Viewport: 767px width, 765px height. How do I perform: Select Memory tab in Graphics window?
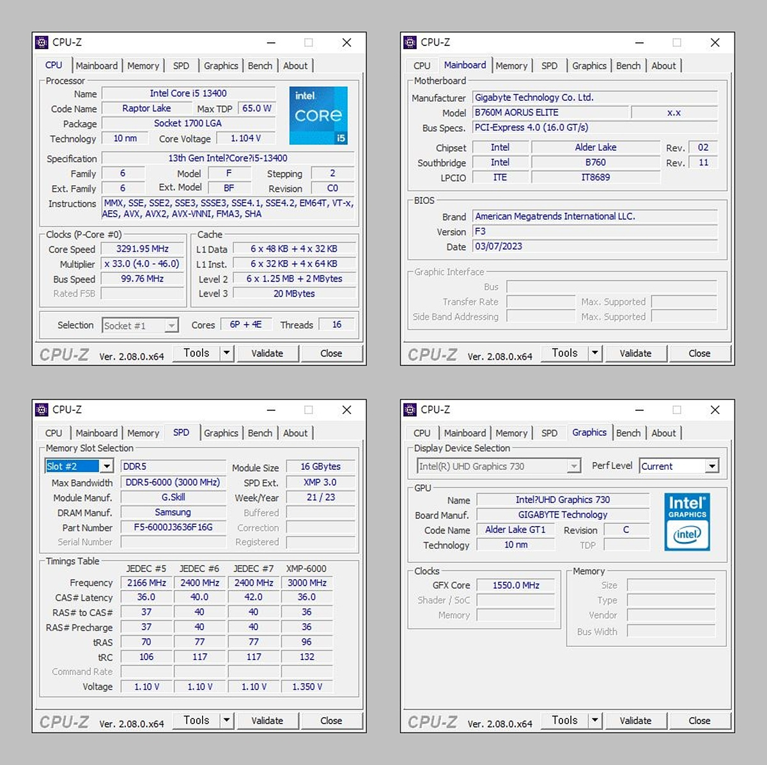point(511,433)
